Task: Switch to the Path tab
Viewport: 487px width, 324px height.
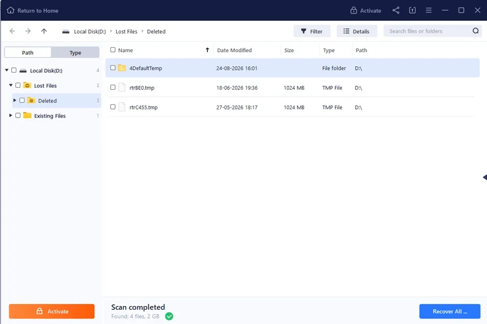Action: click(28, 52)
